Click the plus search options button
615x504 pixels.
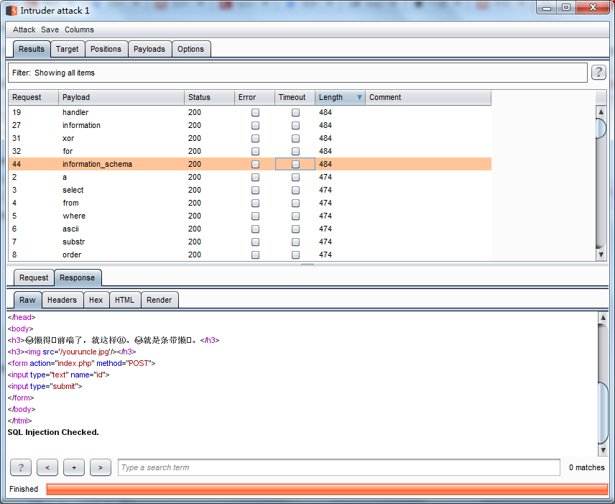coord(73,467)
